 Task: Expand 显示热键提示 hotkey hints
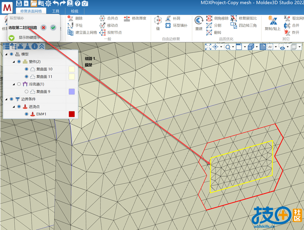tap(12, 38)
